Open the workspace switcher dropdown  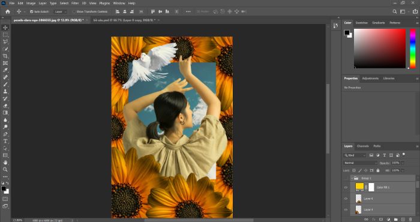(403, 11)
